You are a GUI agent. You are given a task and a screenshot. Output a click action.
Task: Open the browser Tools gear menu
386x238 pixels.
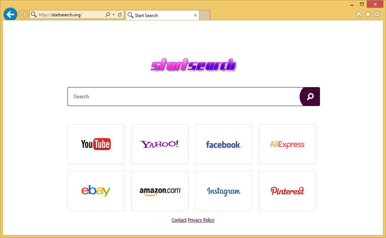point(377,14)
